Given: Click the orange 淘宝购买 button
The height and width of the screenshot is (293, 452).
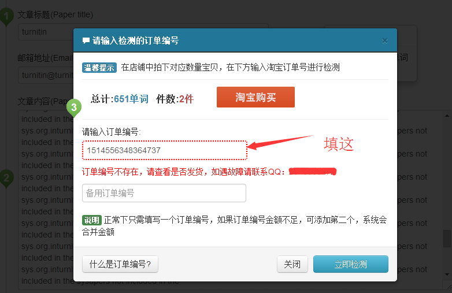Looking at the screenshot, I should click(x=255, y=97).
